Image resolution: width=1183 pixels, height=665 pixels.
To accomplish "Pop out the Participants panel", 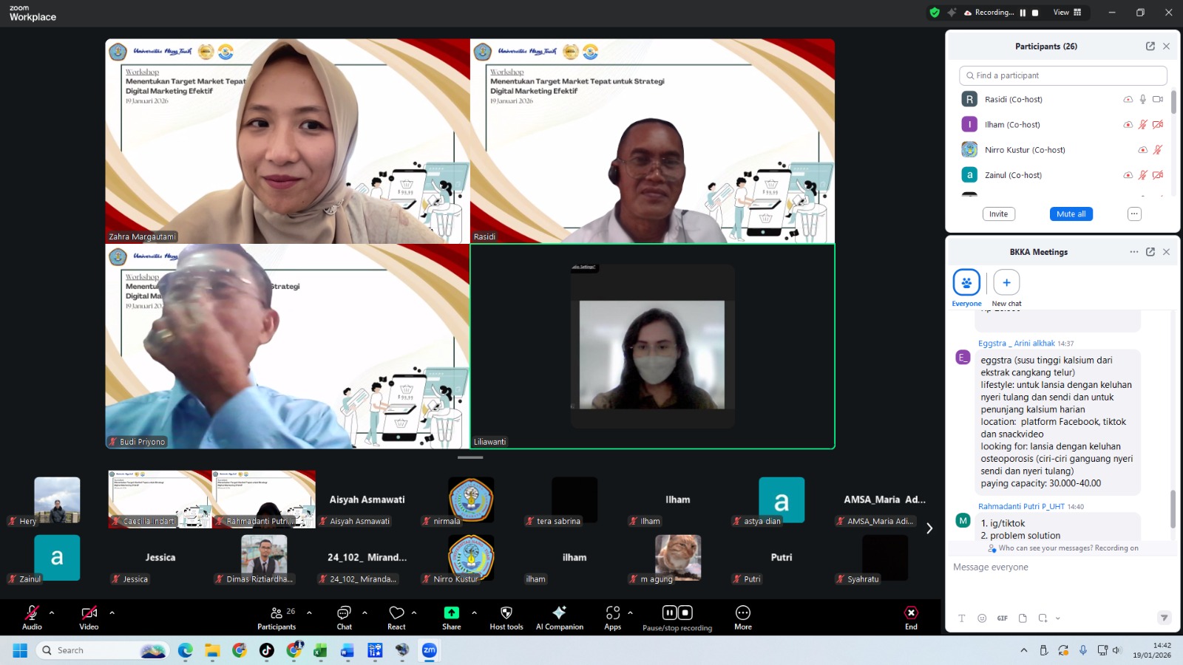I will (1150, 47).
